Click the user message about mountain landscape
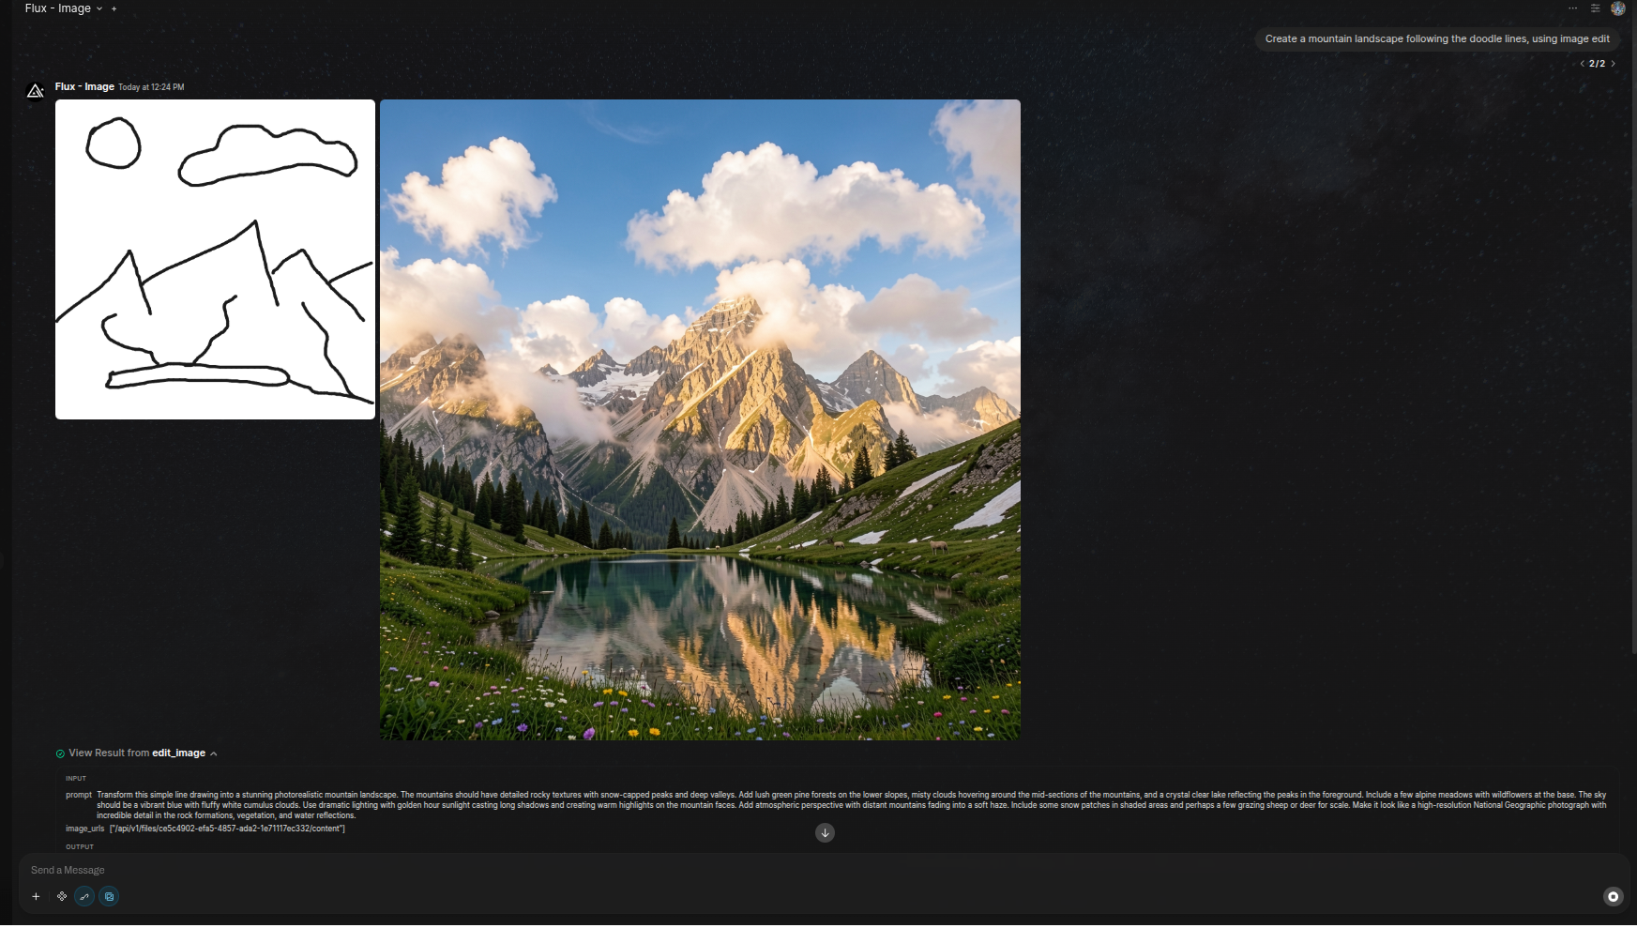1637x928 pixels. (x=1436, y=38)
